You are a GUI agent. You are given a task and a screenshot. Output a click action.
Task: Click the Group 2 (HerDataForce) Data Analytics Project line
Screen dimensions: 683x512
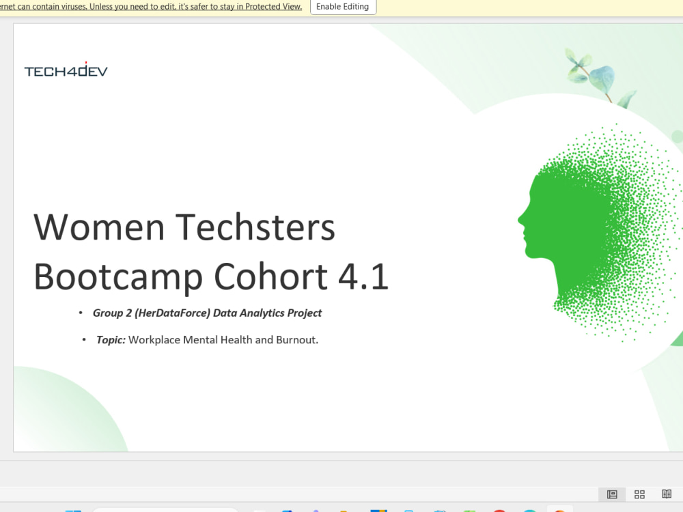[x=208, y=313]
